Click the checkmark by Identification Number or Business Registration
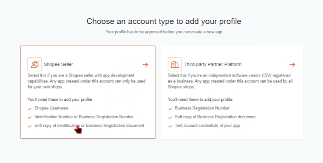The image size is (323, 163). coord(30,117)
